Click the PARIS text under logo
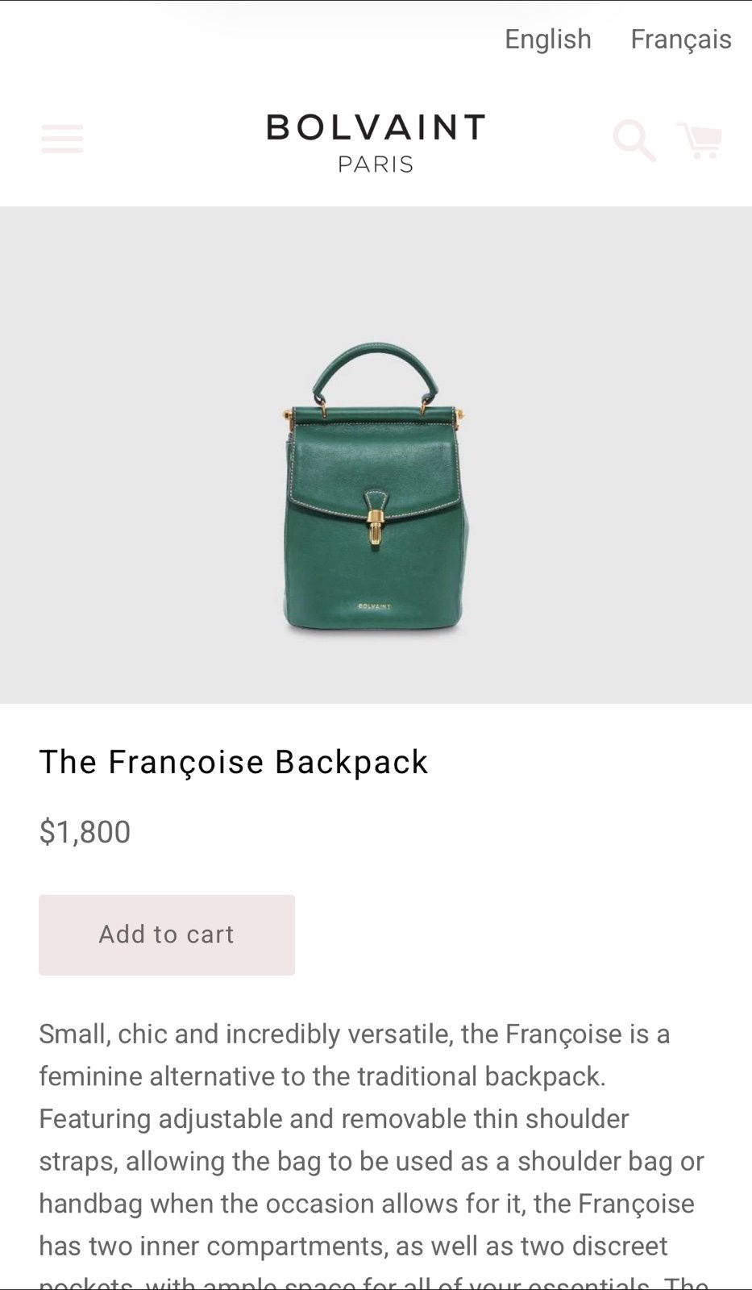 (376, 164)
